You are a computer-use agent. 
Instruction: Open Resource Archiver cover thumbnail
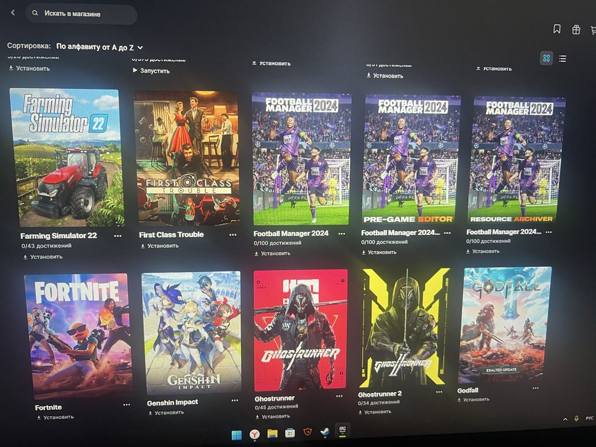pos(516,160)
